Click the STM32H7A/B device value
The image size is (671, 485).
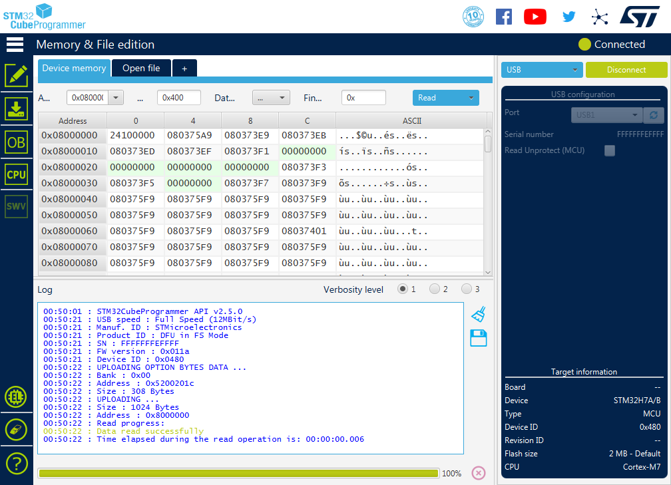click(637, 401)
